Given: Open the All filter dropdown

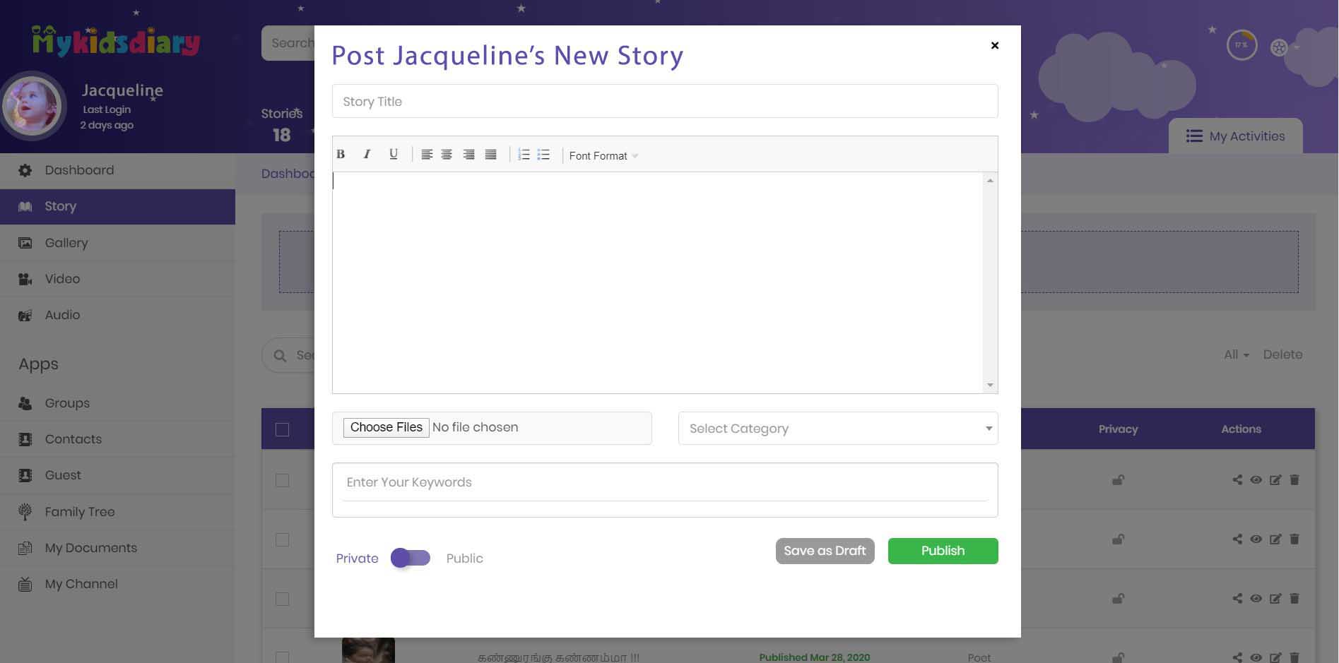Looking at the screenshot, I should 1236,354.
